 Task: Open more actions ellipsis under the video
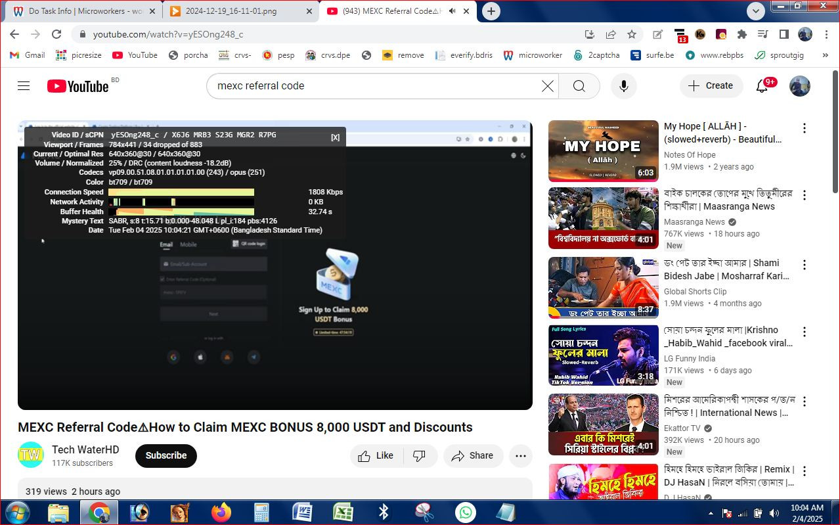click(x=521, y=455)
